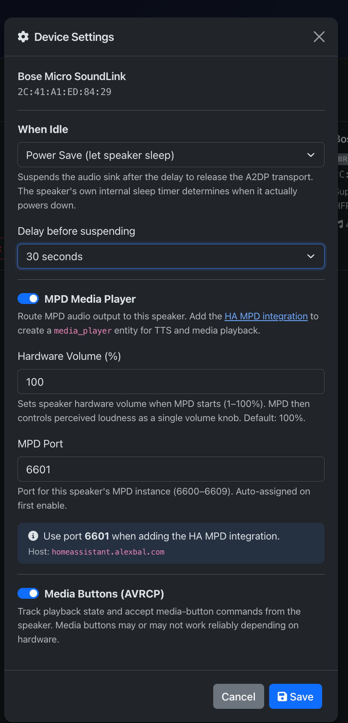The width and height of the screenshot is (348, 723).
Task: Click the chevron next to 30 seconds
Action: [311, 256]
